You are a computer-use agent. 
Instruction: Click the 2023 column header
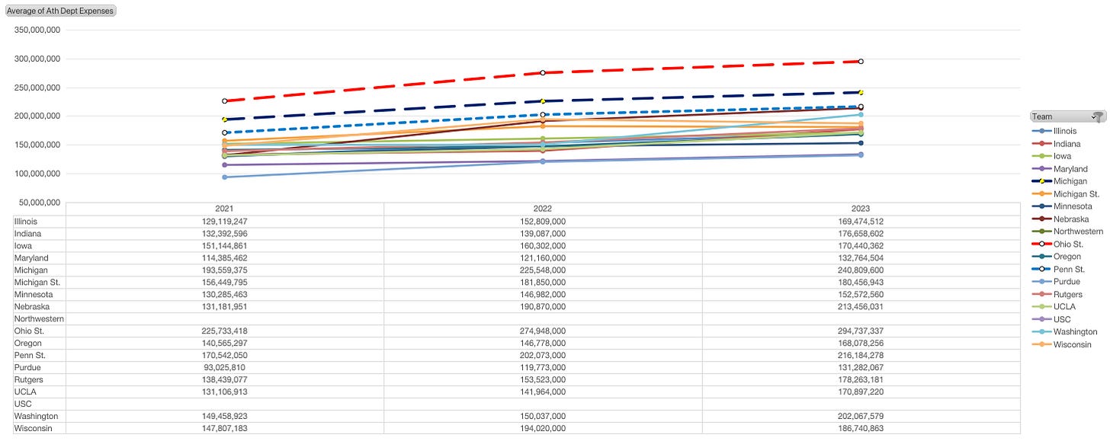point(861,209)
